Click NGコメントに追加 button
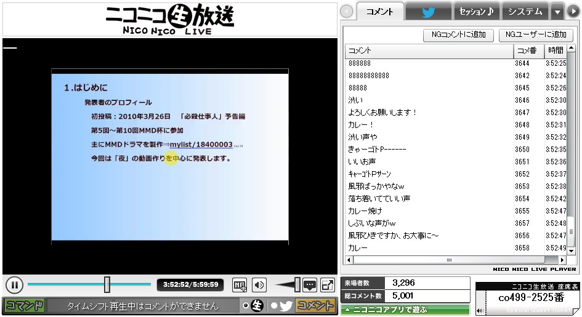The image size is (582, 317). (458, 35)
